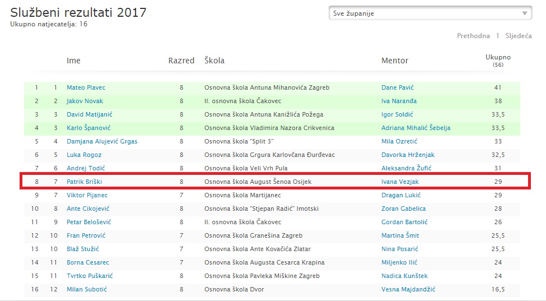The image size is (546, 301).
Task: Open mentor Zoran Gabelica's link
Action: pyautogui.click(x=404, y=209)
